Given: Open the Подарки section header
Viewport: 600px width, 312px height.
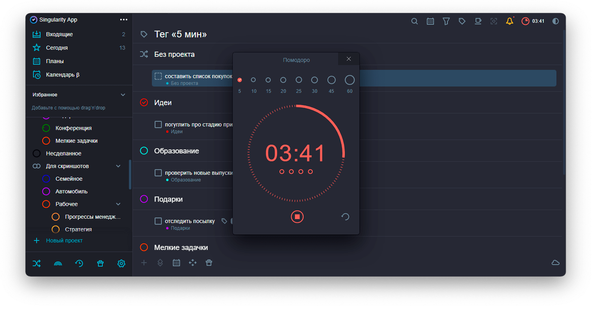Looking at the screenshot, I should pyautogui.click(x=168, y=199).
